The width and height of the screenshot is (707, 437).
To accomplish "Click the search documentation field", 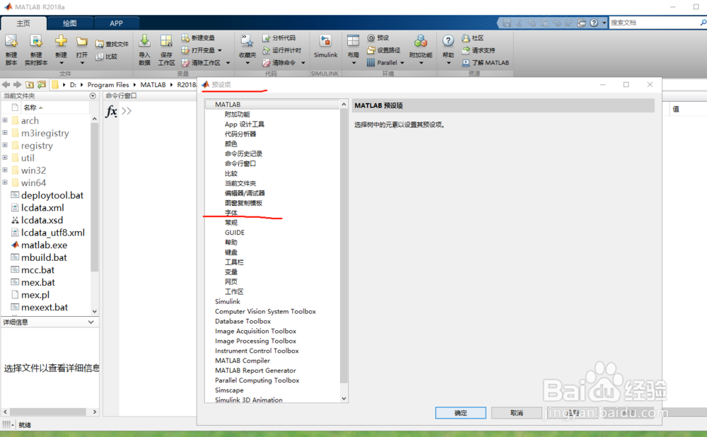I will pyautogui.click(x=654, y=22).
